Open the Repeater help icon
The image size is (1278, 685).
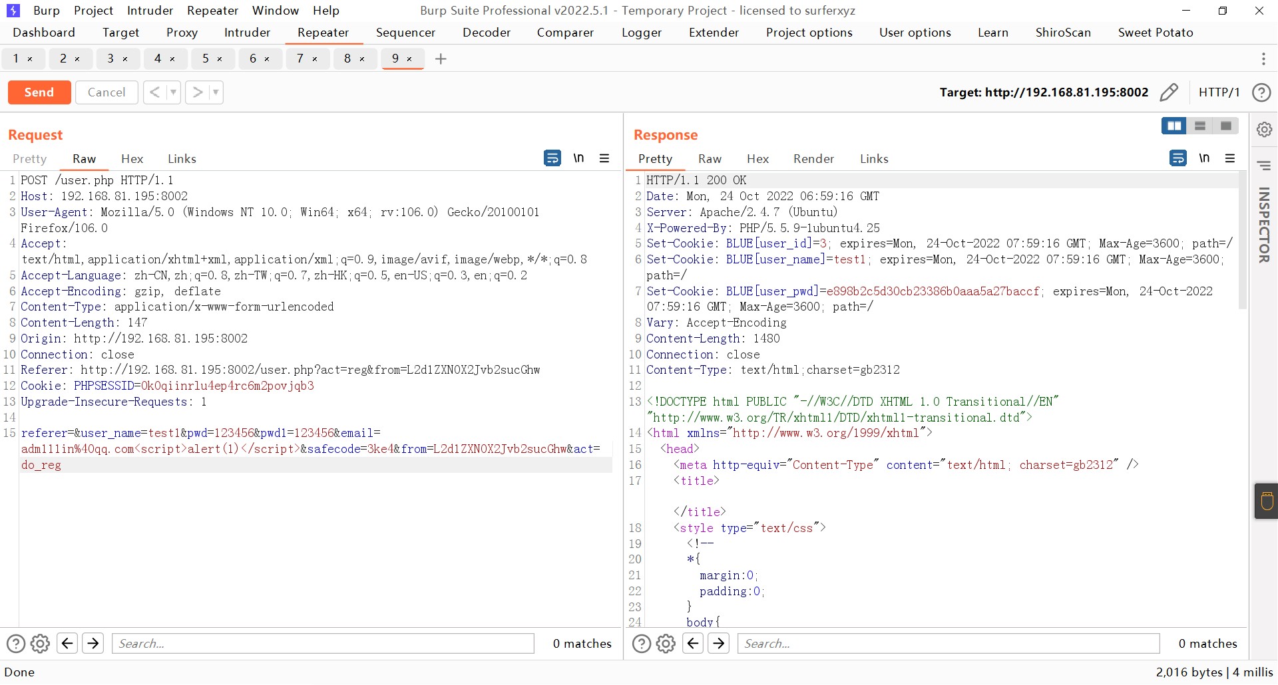pyautogui.click(x=1261, y=92)
